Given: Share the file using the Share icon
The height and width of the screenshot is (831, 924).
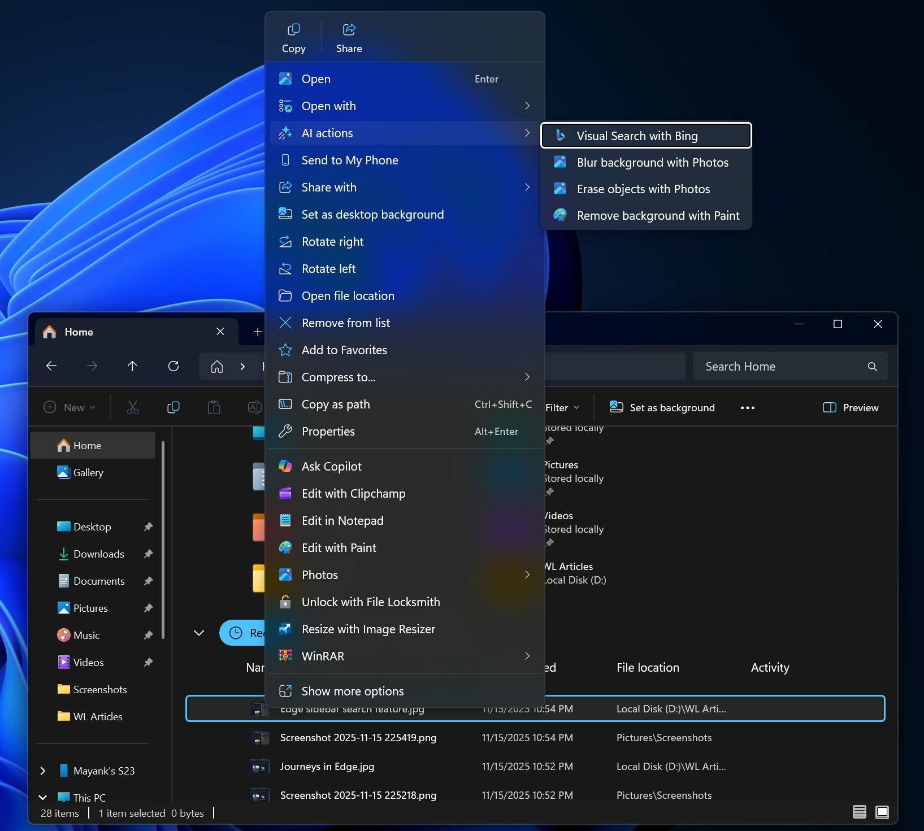Looking at the screenshot, I should (348, 37).
